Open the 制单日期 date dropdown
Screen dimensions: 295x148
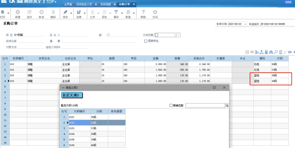coord(245,24)
